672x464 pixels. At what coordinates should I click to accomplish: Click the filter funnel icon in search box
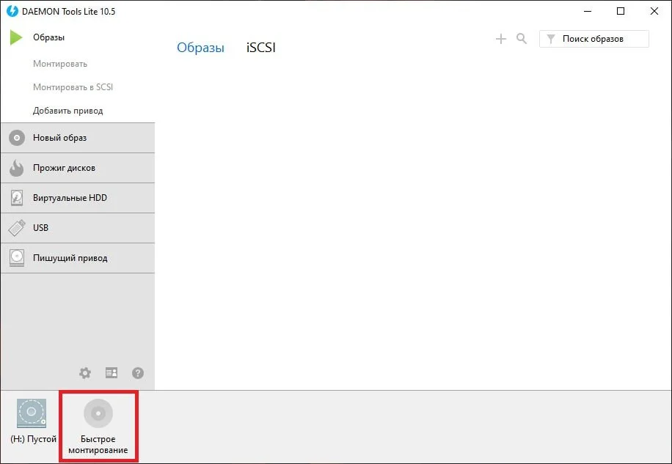(x=551, y=39)
